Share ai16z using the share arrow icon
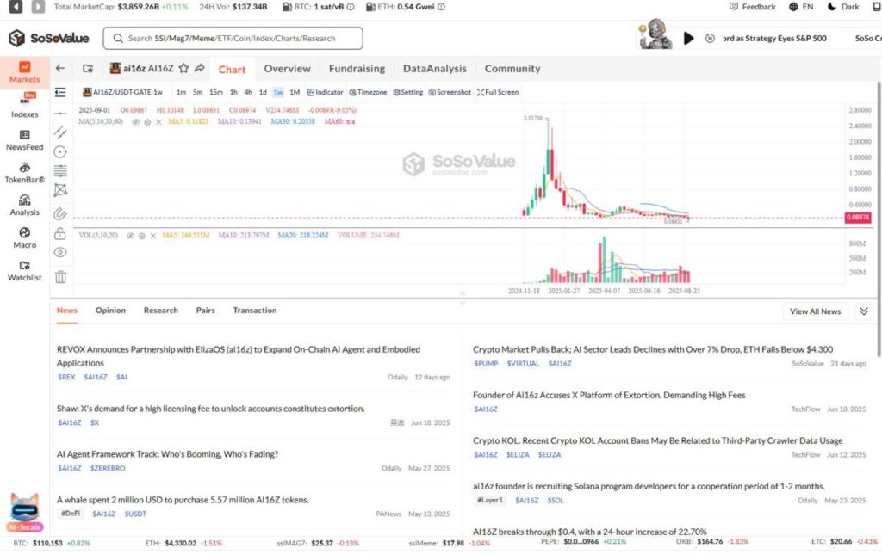 pos(200,69)
